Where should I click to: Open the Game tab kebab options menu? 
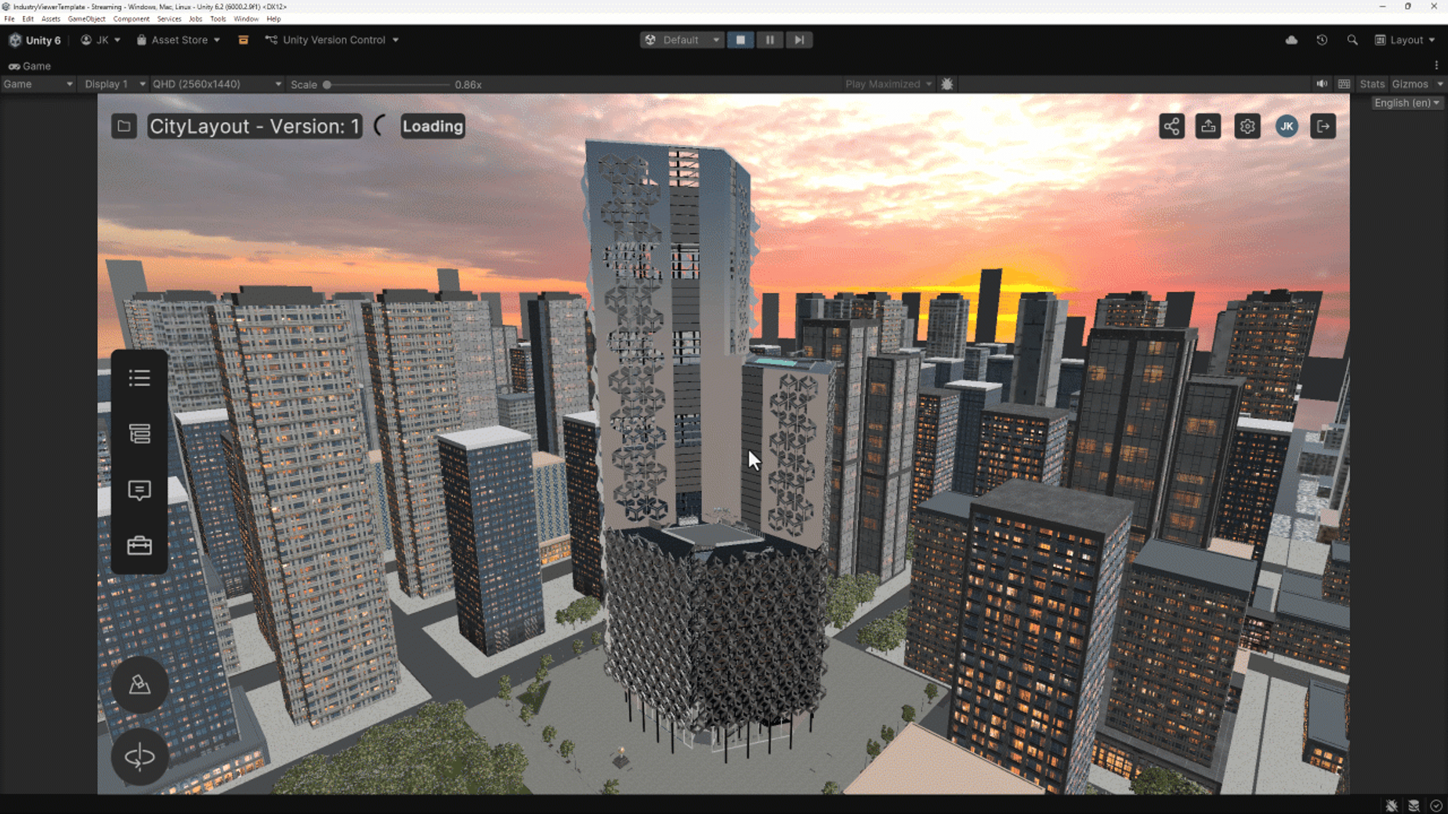coord(1436,66)
